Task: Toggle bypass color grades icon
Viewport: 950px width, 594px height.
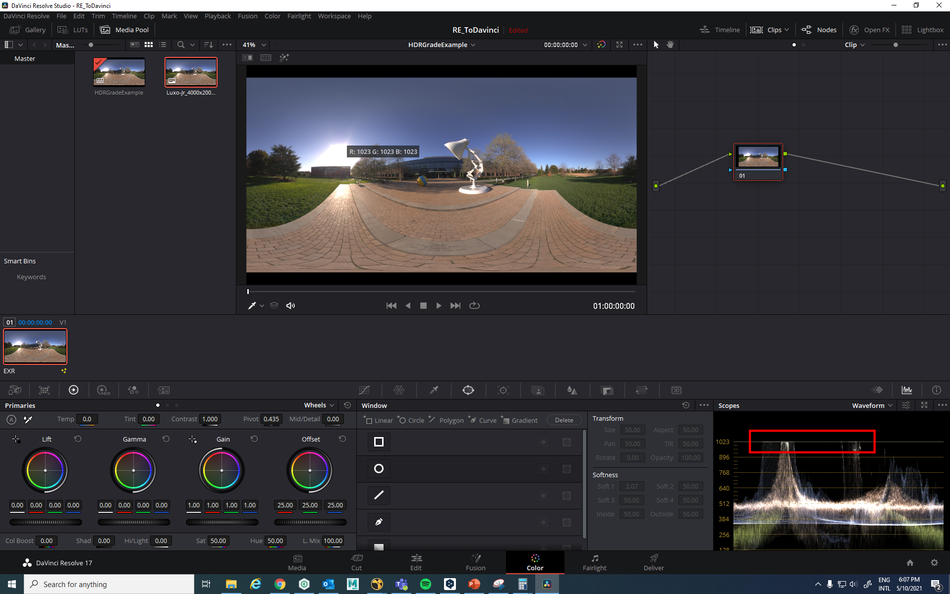Action: (x=601, y=45)
